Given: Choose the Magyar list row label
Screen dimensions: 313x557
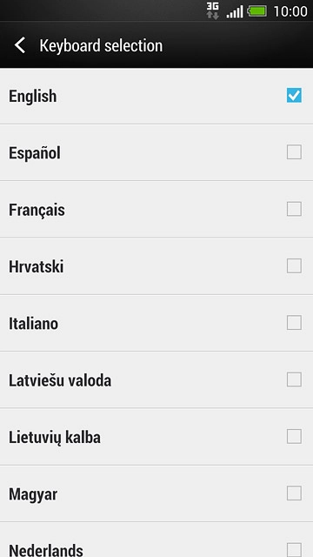Looking at the screenshot, I should coord(33,494).
